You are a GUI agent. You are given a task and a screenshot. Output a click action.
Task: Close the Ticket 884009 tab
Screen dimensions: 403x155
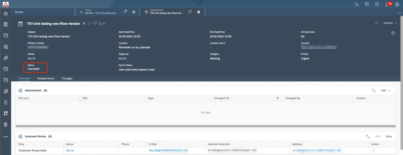click(x=134, y=12)
